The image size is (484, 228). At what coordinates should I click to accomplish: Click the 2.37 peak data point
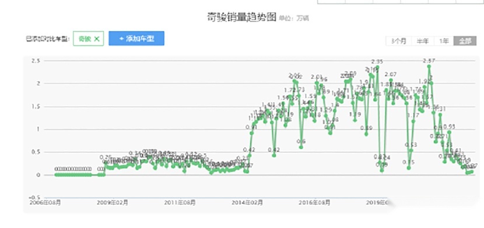pos(429,66)
